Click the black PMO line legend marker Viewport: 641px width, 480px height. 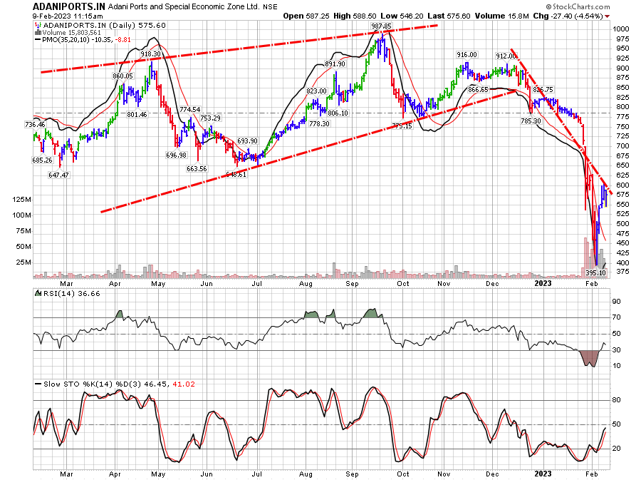pos(37,41)
